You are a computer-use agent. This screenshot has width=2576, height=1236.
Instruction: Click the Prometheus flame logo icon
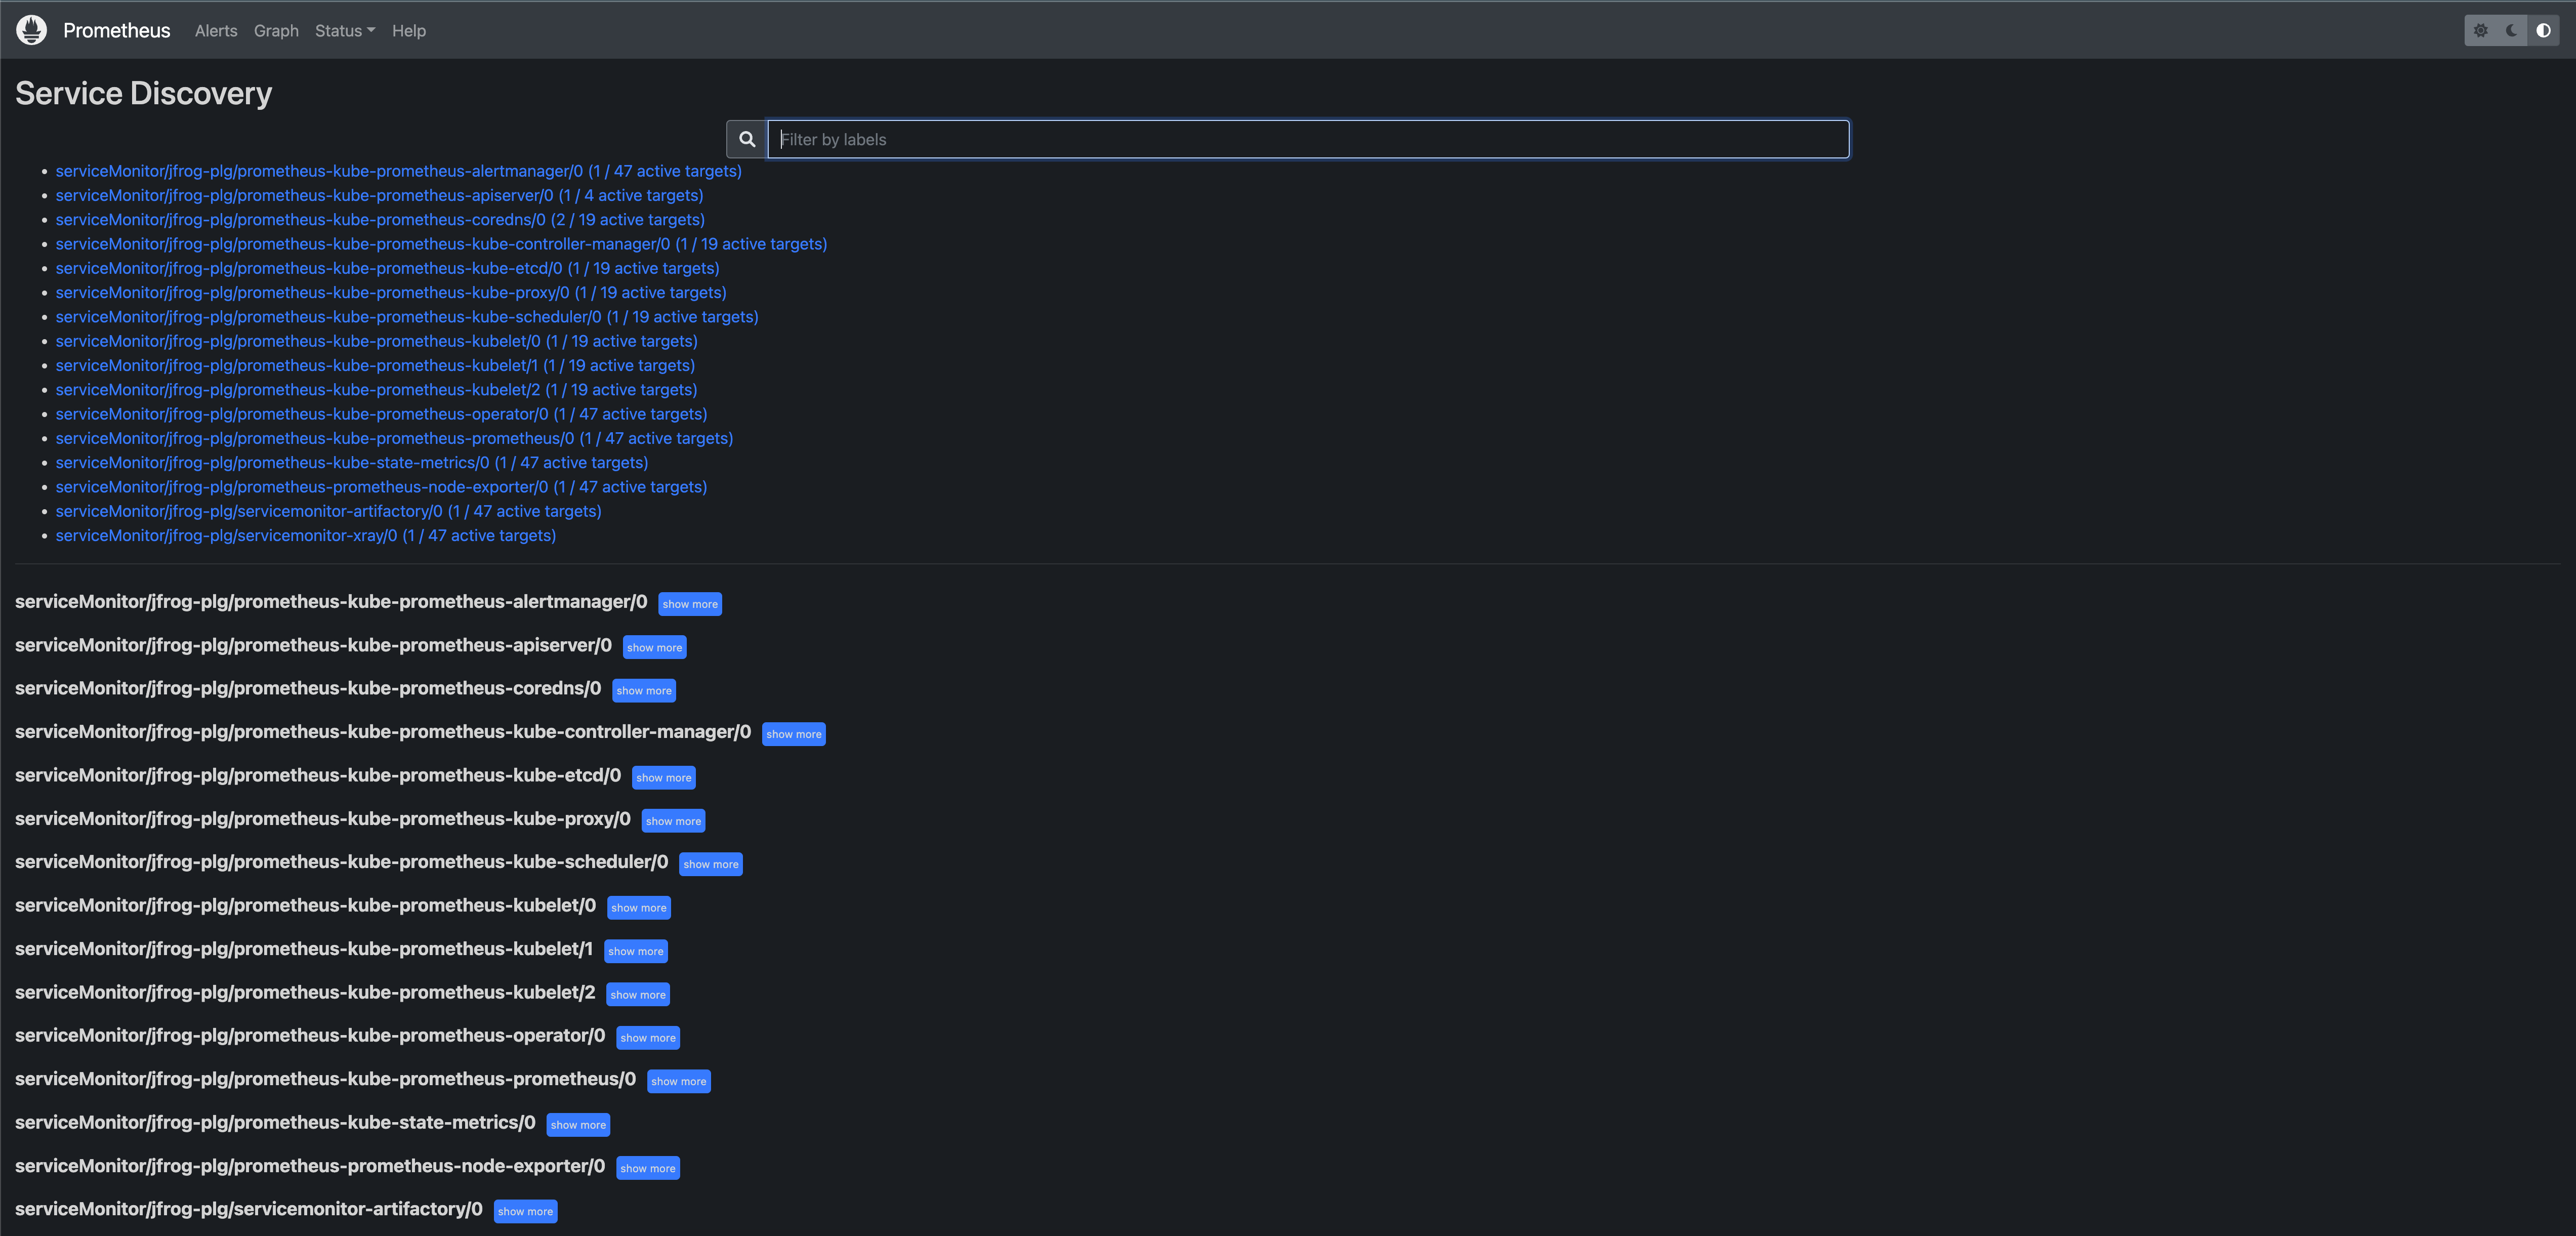point(32,30)
